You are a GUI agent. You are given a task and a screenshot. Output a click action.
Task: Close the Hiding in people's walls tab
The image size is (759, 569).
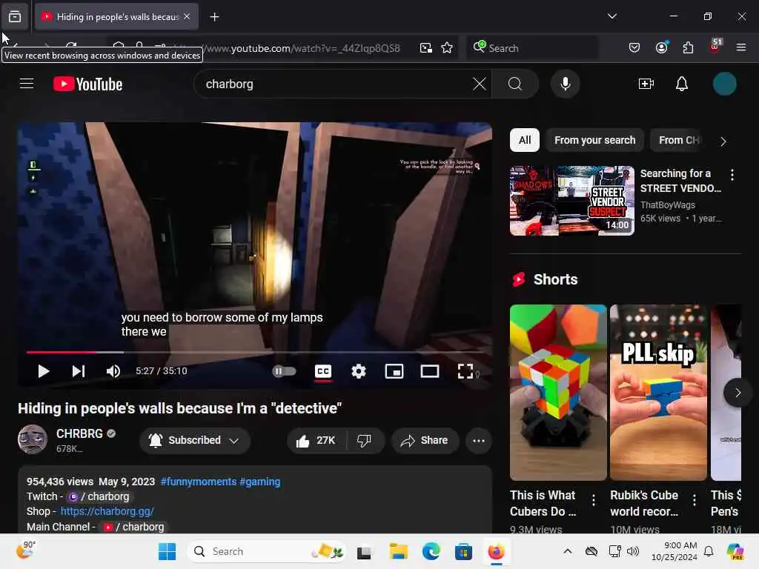[187, 16]
